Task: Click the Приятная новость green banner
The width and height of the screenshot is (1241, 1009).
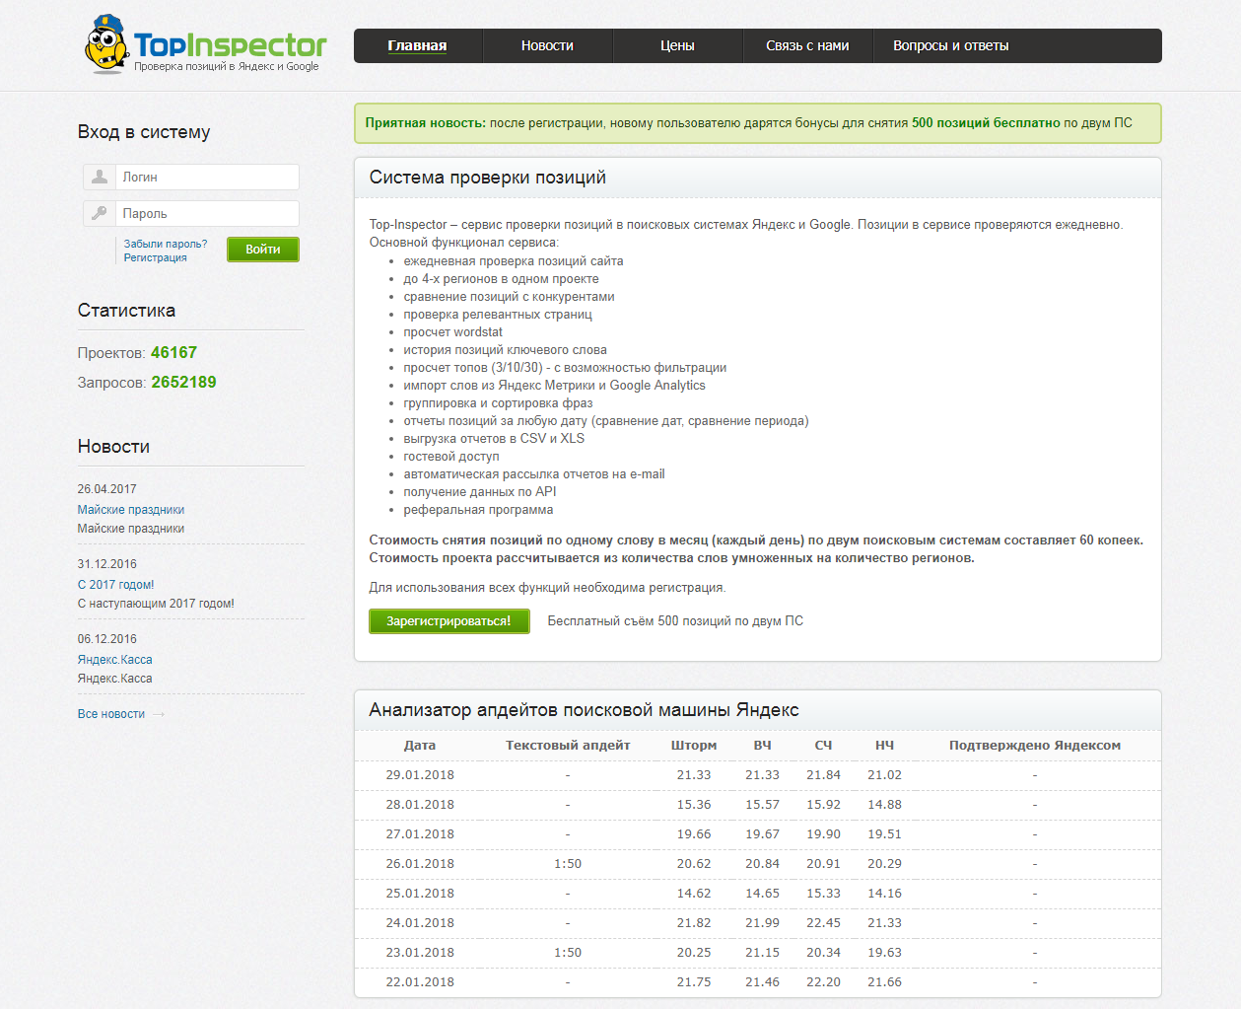Action: (757, 123)
